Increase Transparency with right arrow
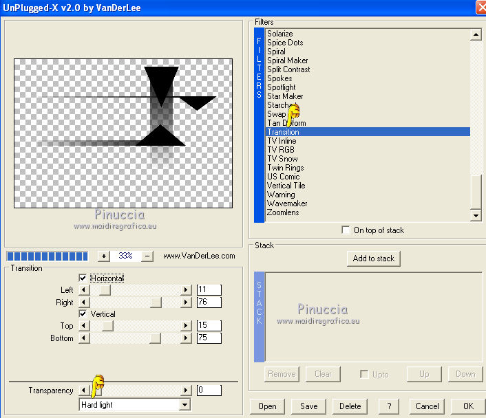The width and height of the screenshot is (486, 418). (x=186, y=390)
